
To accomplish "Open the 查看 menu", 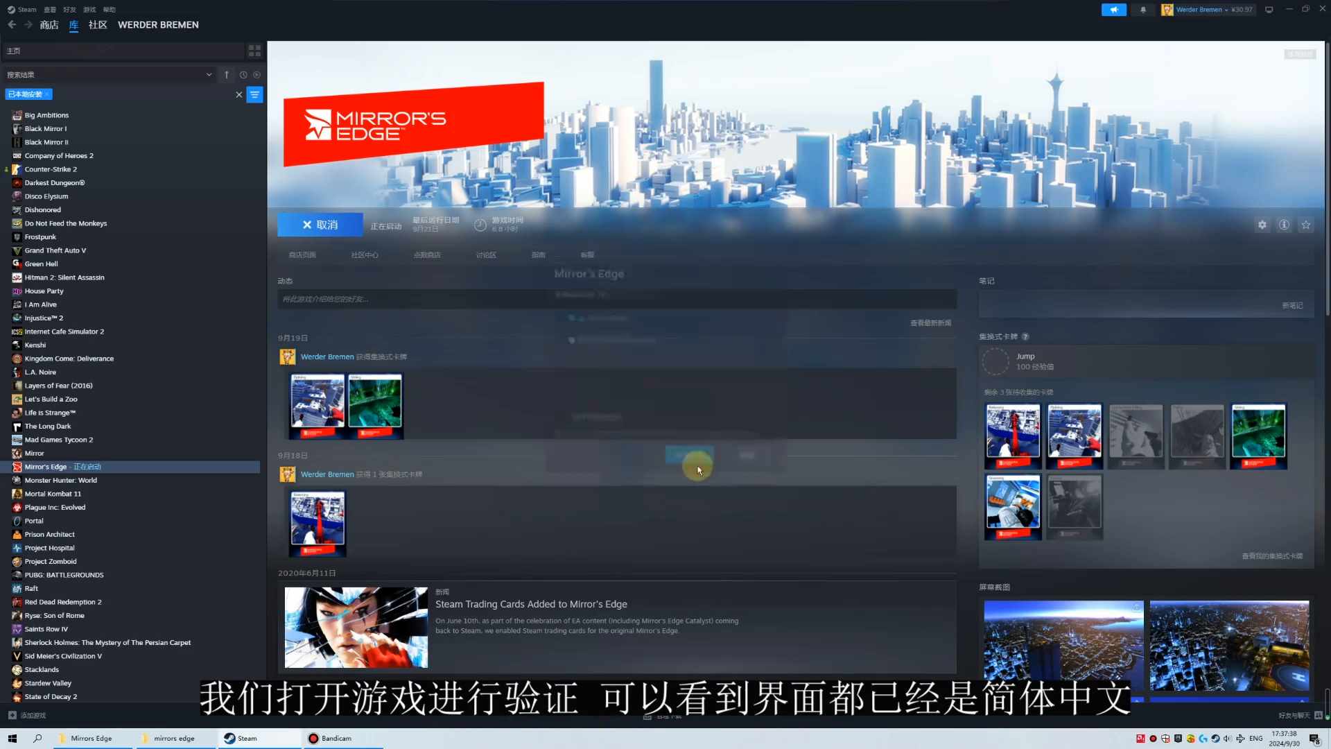I will point(50,10).
